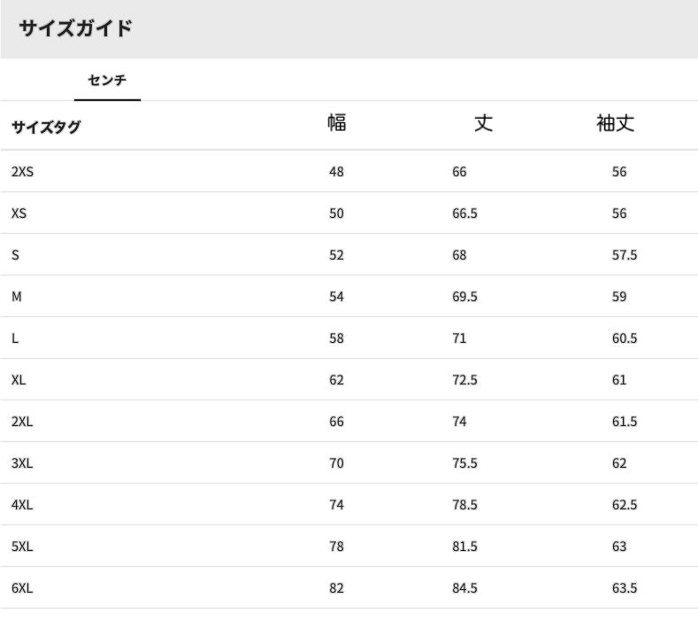Select the 4XL size row label

click(x=22, y=505)
